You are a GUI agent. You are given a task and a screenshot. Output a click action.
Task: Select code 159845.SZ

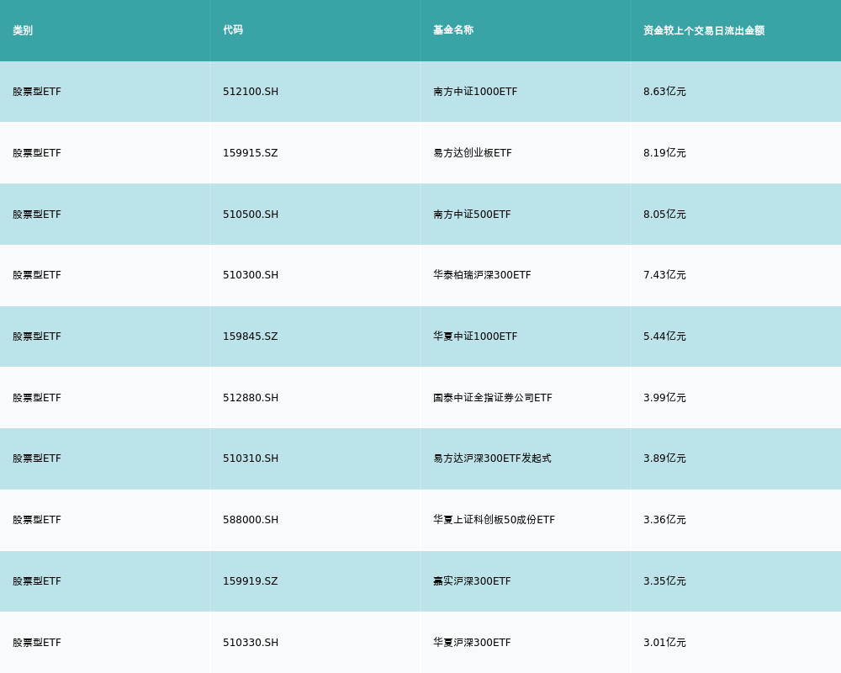[251, 336]
